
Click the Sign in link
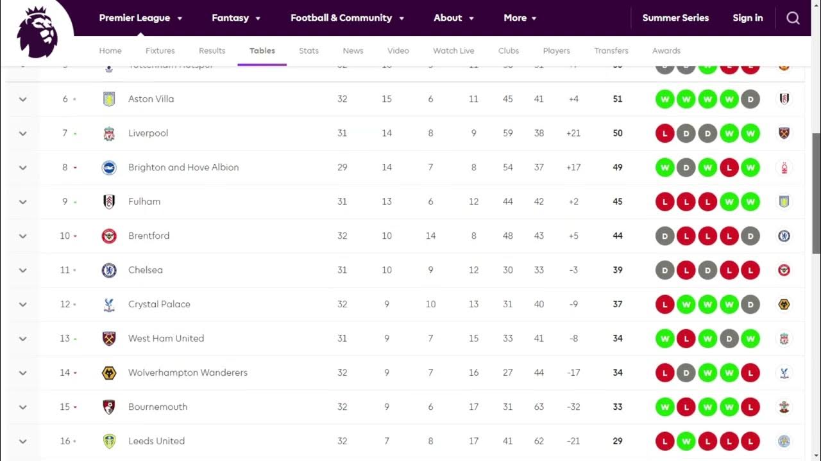[x=748, y=18]
